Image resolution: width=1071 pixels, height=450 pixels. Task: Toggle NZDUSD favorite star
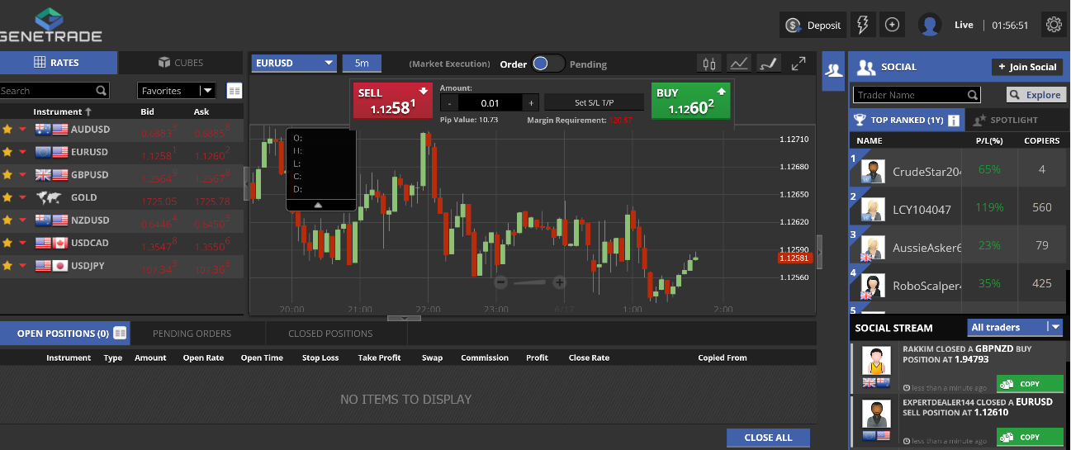[7, 220]
